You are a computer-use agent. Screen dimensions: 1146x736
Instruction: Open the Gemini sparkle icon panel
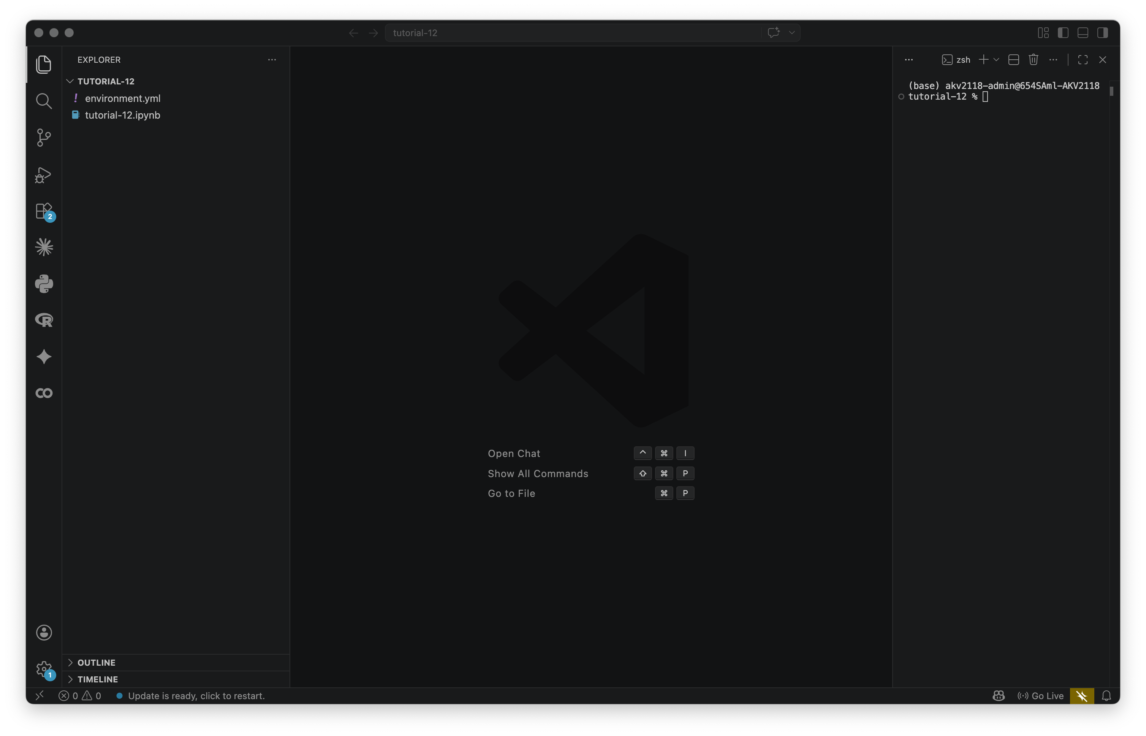44,357
